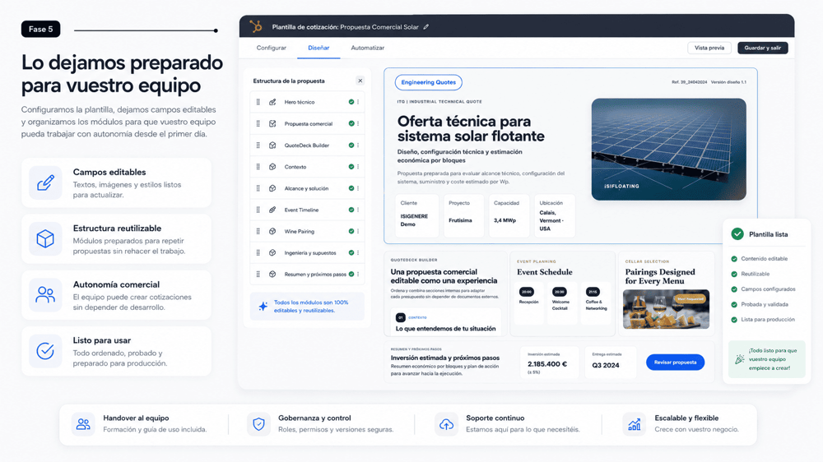Toggle the green check on Propuesta comercial

[351, 124]
